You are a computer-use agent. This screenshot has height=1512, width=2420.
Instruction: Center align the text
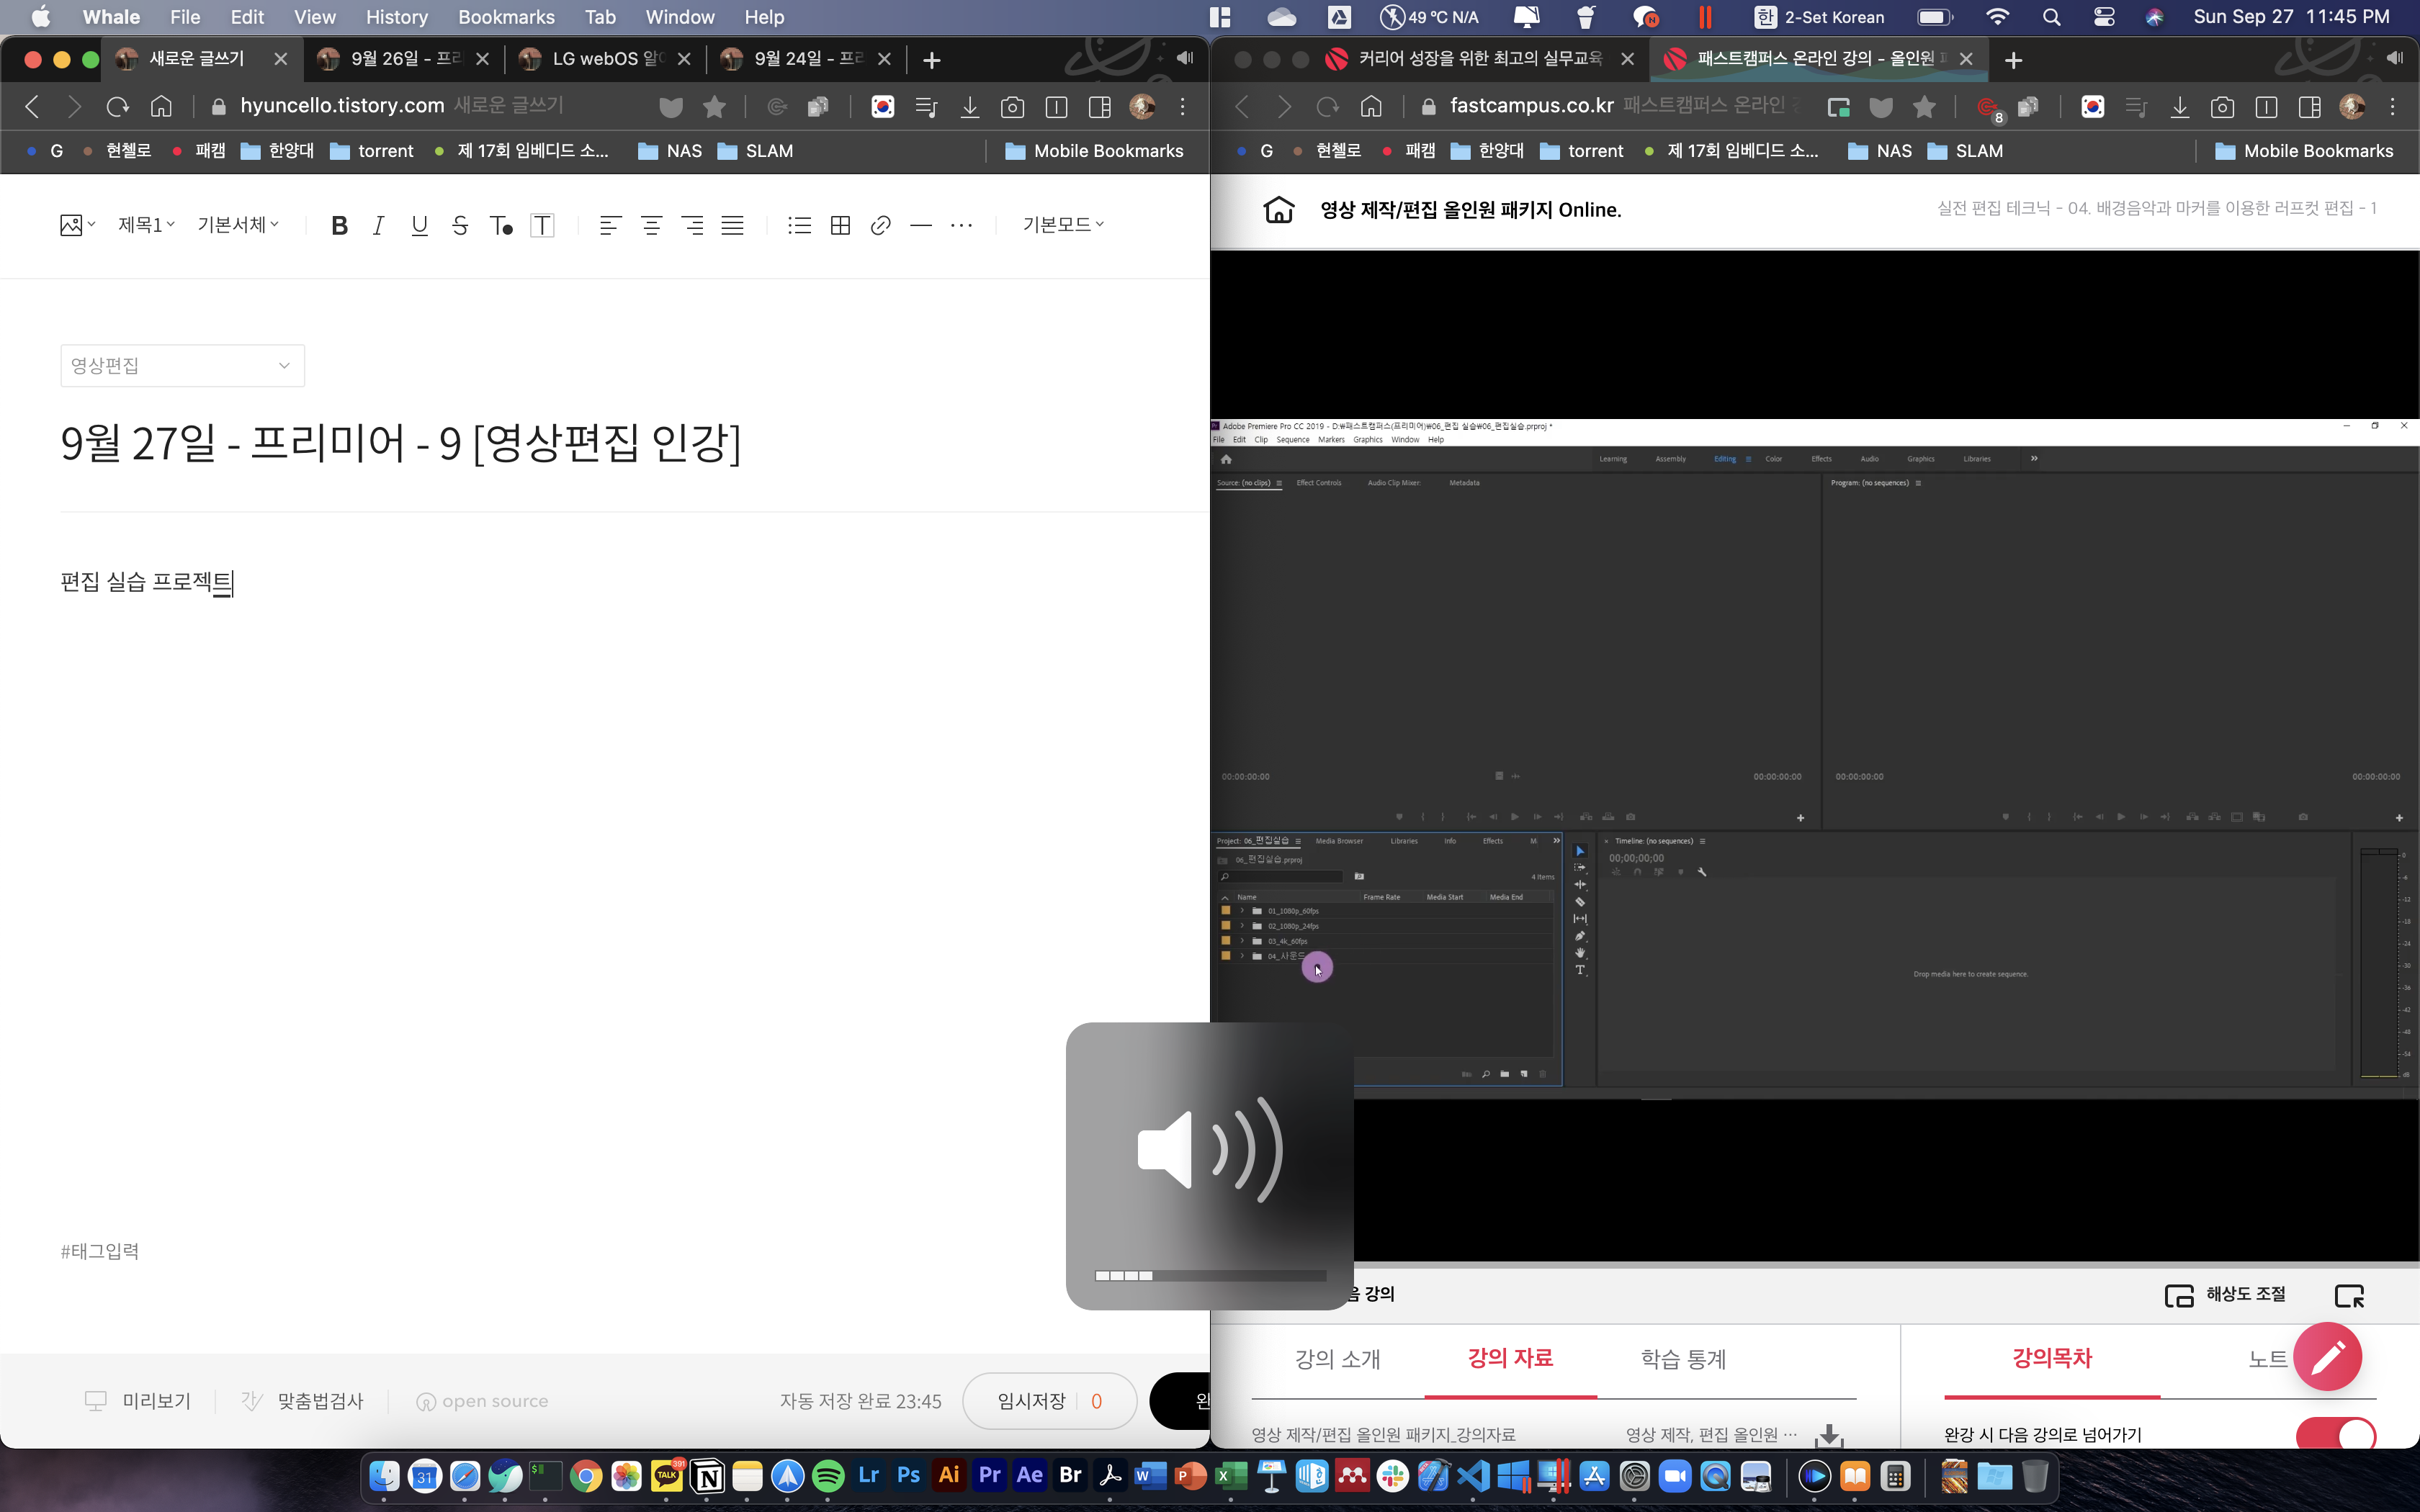(x=651, y=225)
